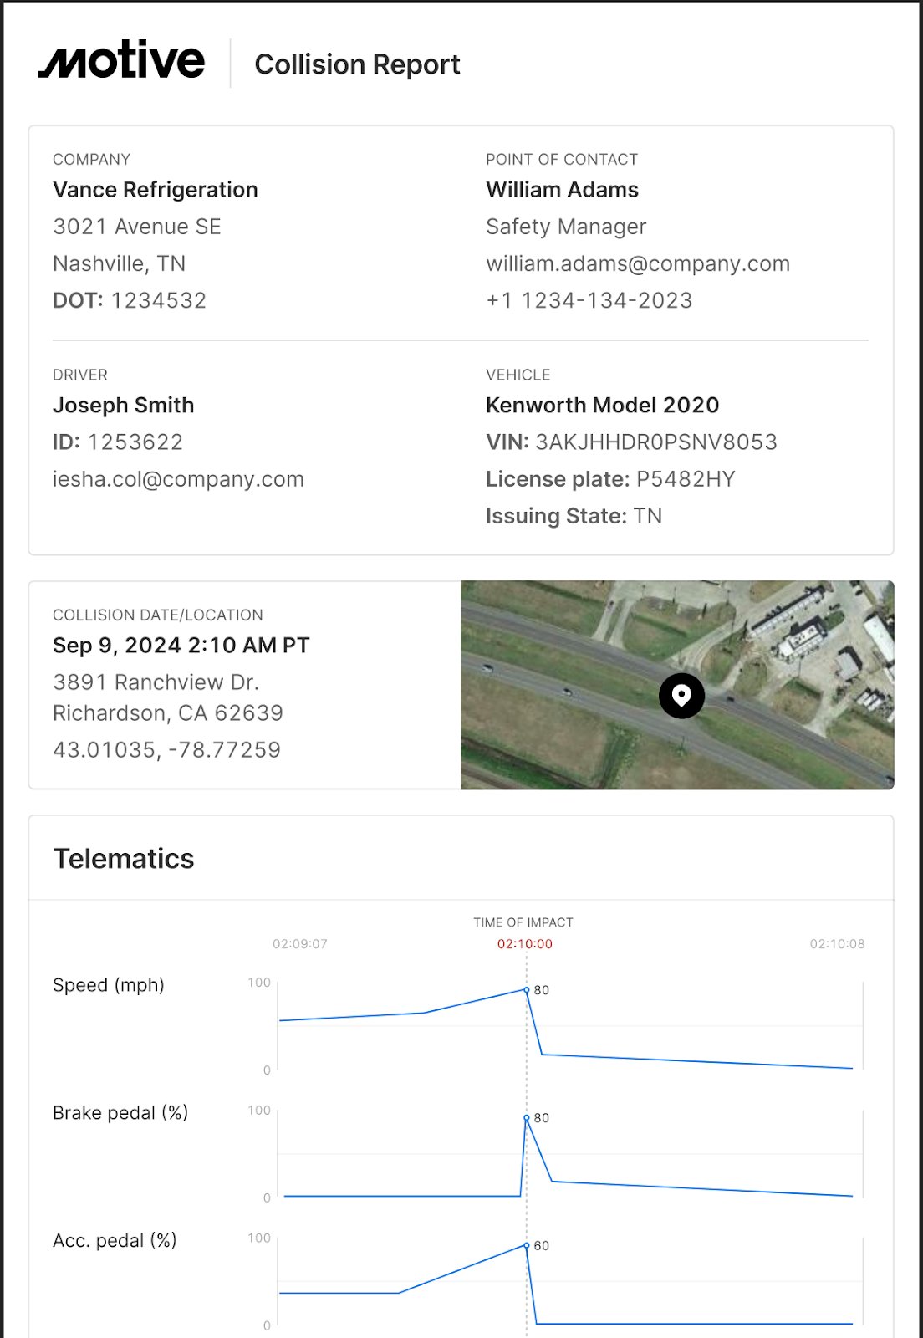
Task: Click the point of contact phone number
Action: point(589,301)
